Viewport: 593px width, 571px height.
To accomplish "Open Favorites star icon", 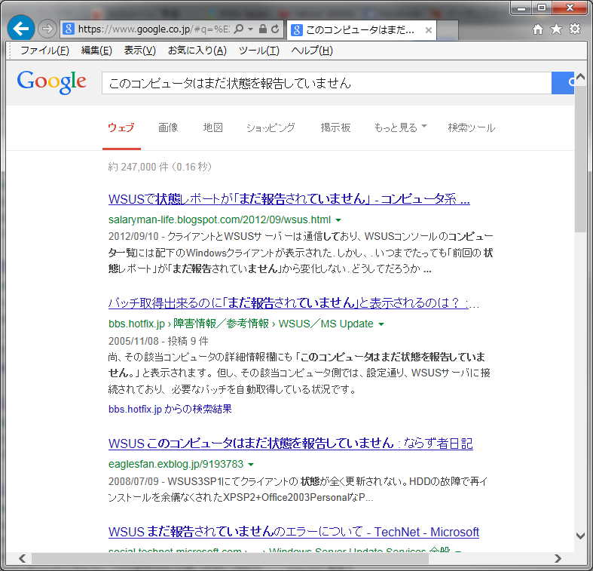I will (x=556, y=29).
